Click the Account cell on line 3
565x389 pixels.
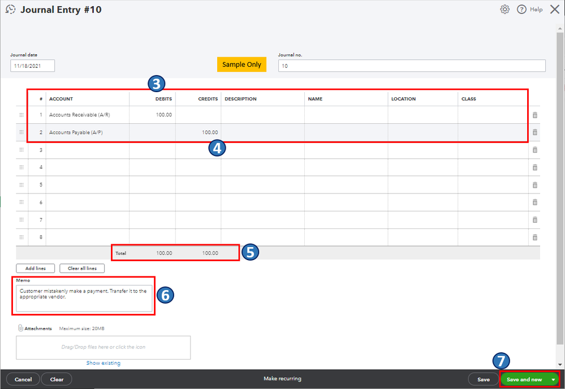pos(88,150)
